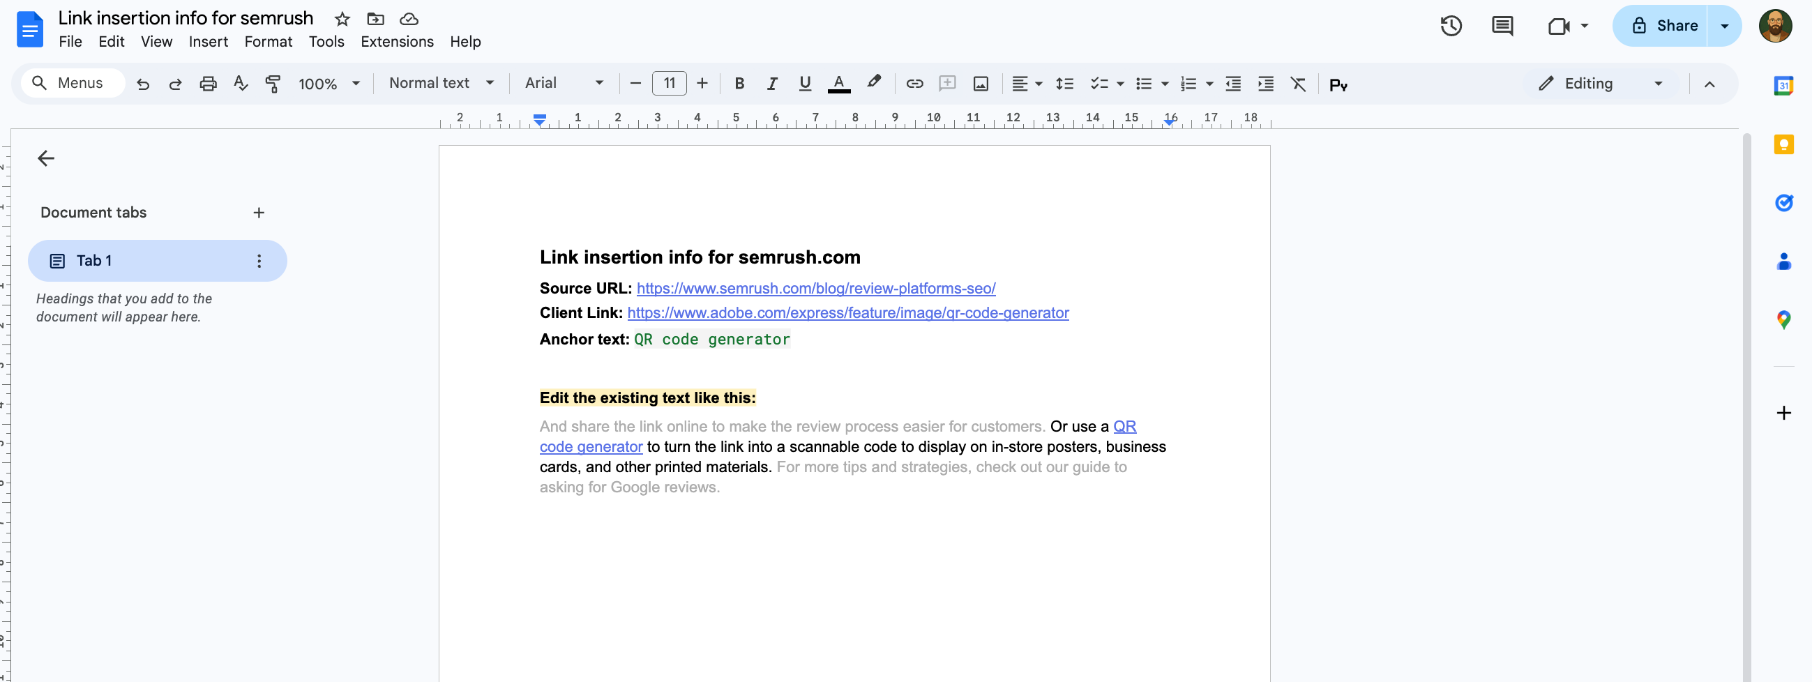Select Tab 1 in Document tabs

tap(127, 260)
